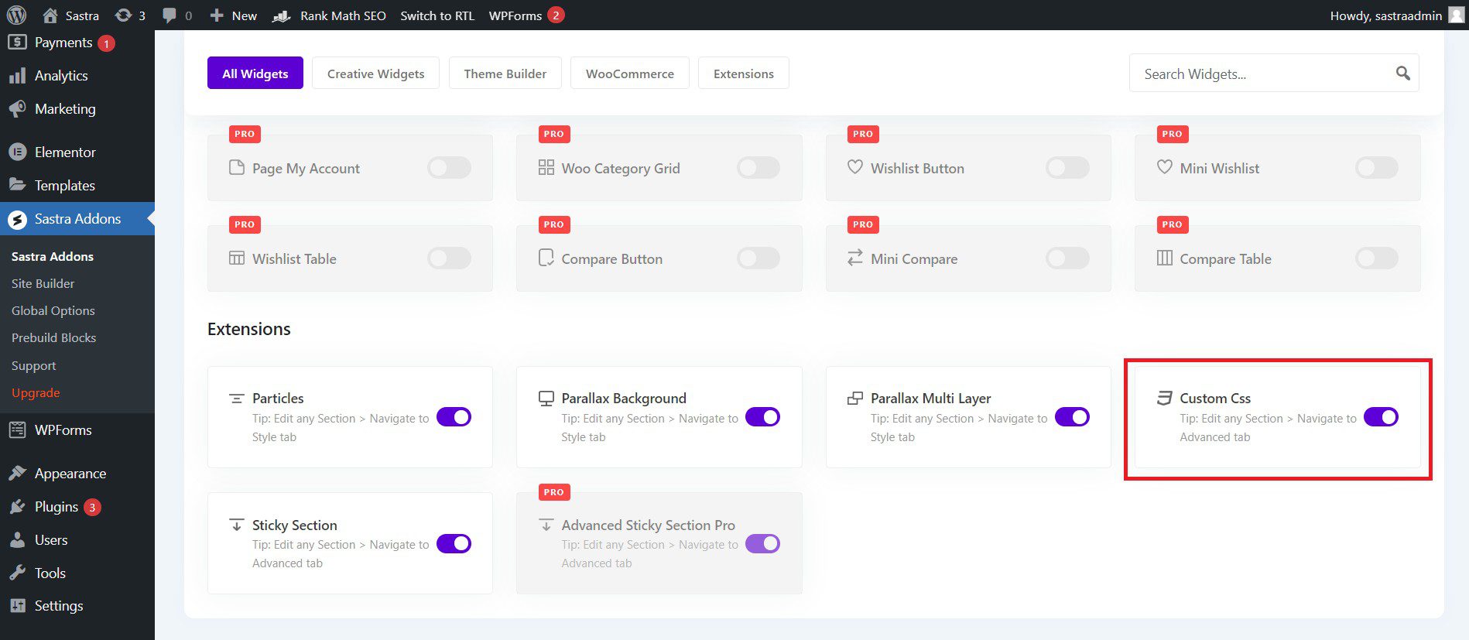The width and height of the screenshot is (1469, 640).
Task: Expand the Plugins sidebar menu
Action: [56, 507]
